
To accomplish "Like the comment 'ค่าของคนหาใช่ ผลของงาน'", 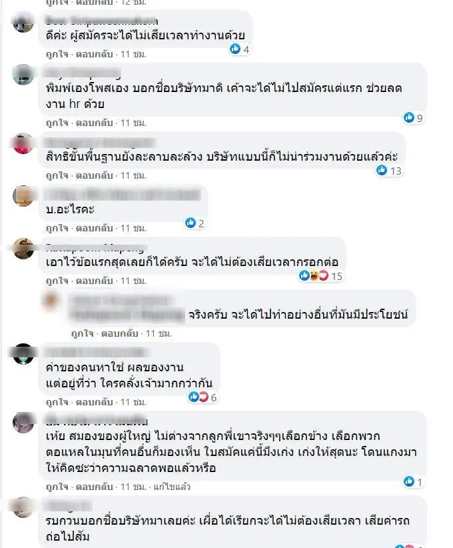I will tap(57, 402).
